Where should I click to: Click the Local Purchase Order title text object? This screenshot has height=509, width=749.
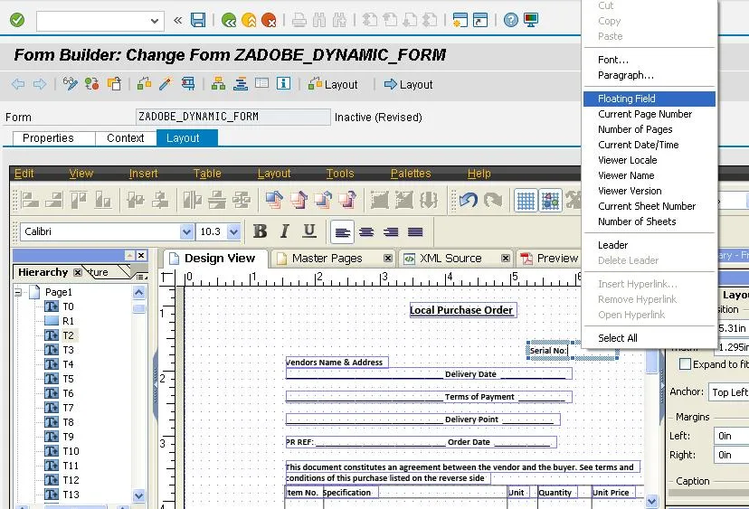461,310
